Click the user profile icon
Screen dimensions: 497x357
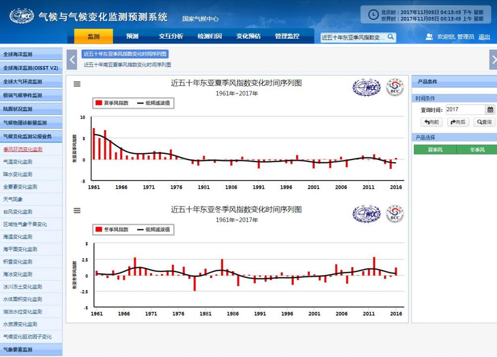pyautogui.click(x=429, y=37)
